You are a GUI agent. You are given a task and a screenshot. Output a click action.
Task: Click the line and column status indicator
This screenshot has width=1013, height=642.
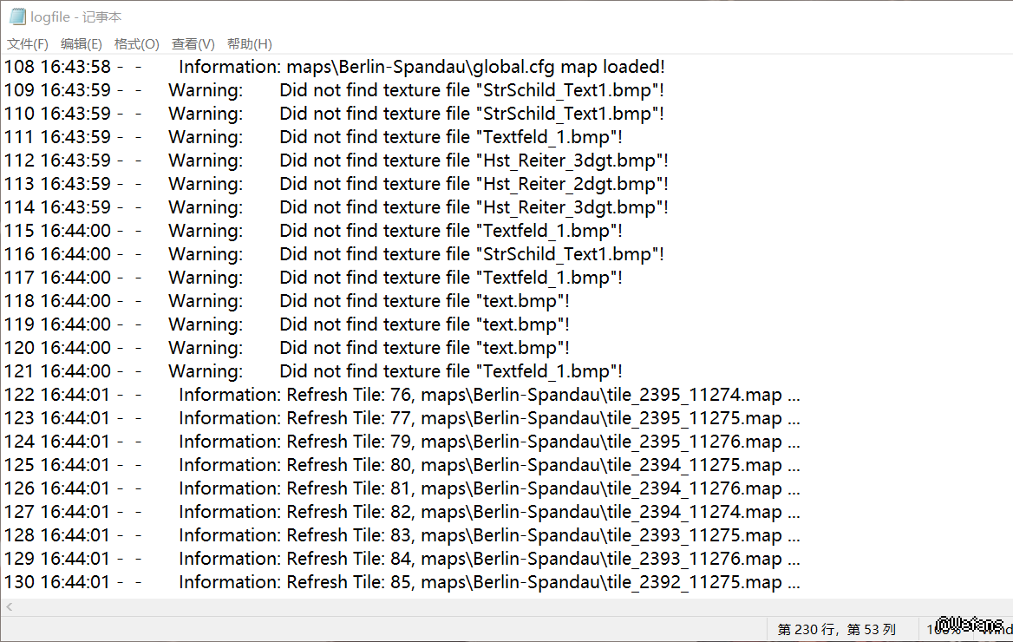click(835, 629)
